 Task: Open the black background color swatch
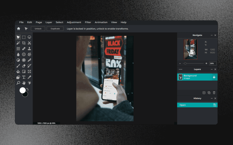(x=26, y=95)
